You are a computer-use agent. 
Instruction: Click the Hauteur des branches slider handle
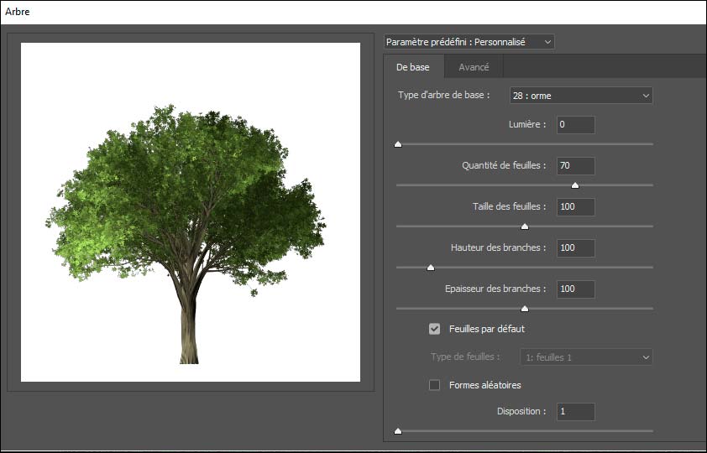tap(431, 268)
